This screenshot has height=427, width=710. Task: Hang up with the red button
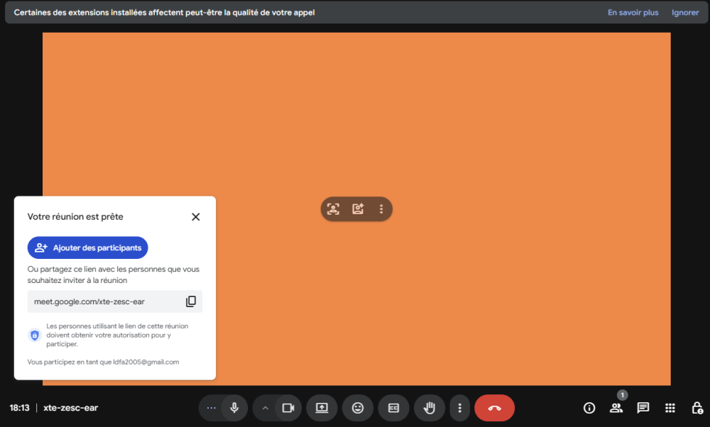[494, 408]
